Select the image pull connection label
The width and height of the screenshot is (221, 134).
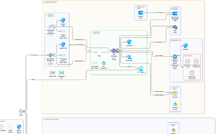159,42
